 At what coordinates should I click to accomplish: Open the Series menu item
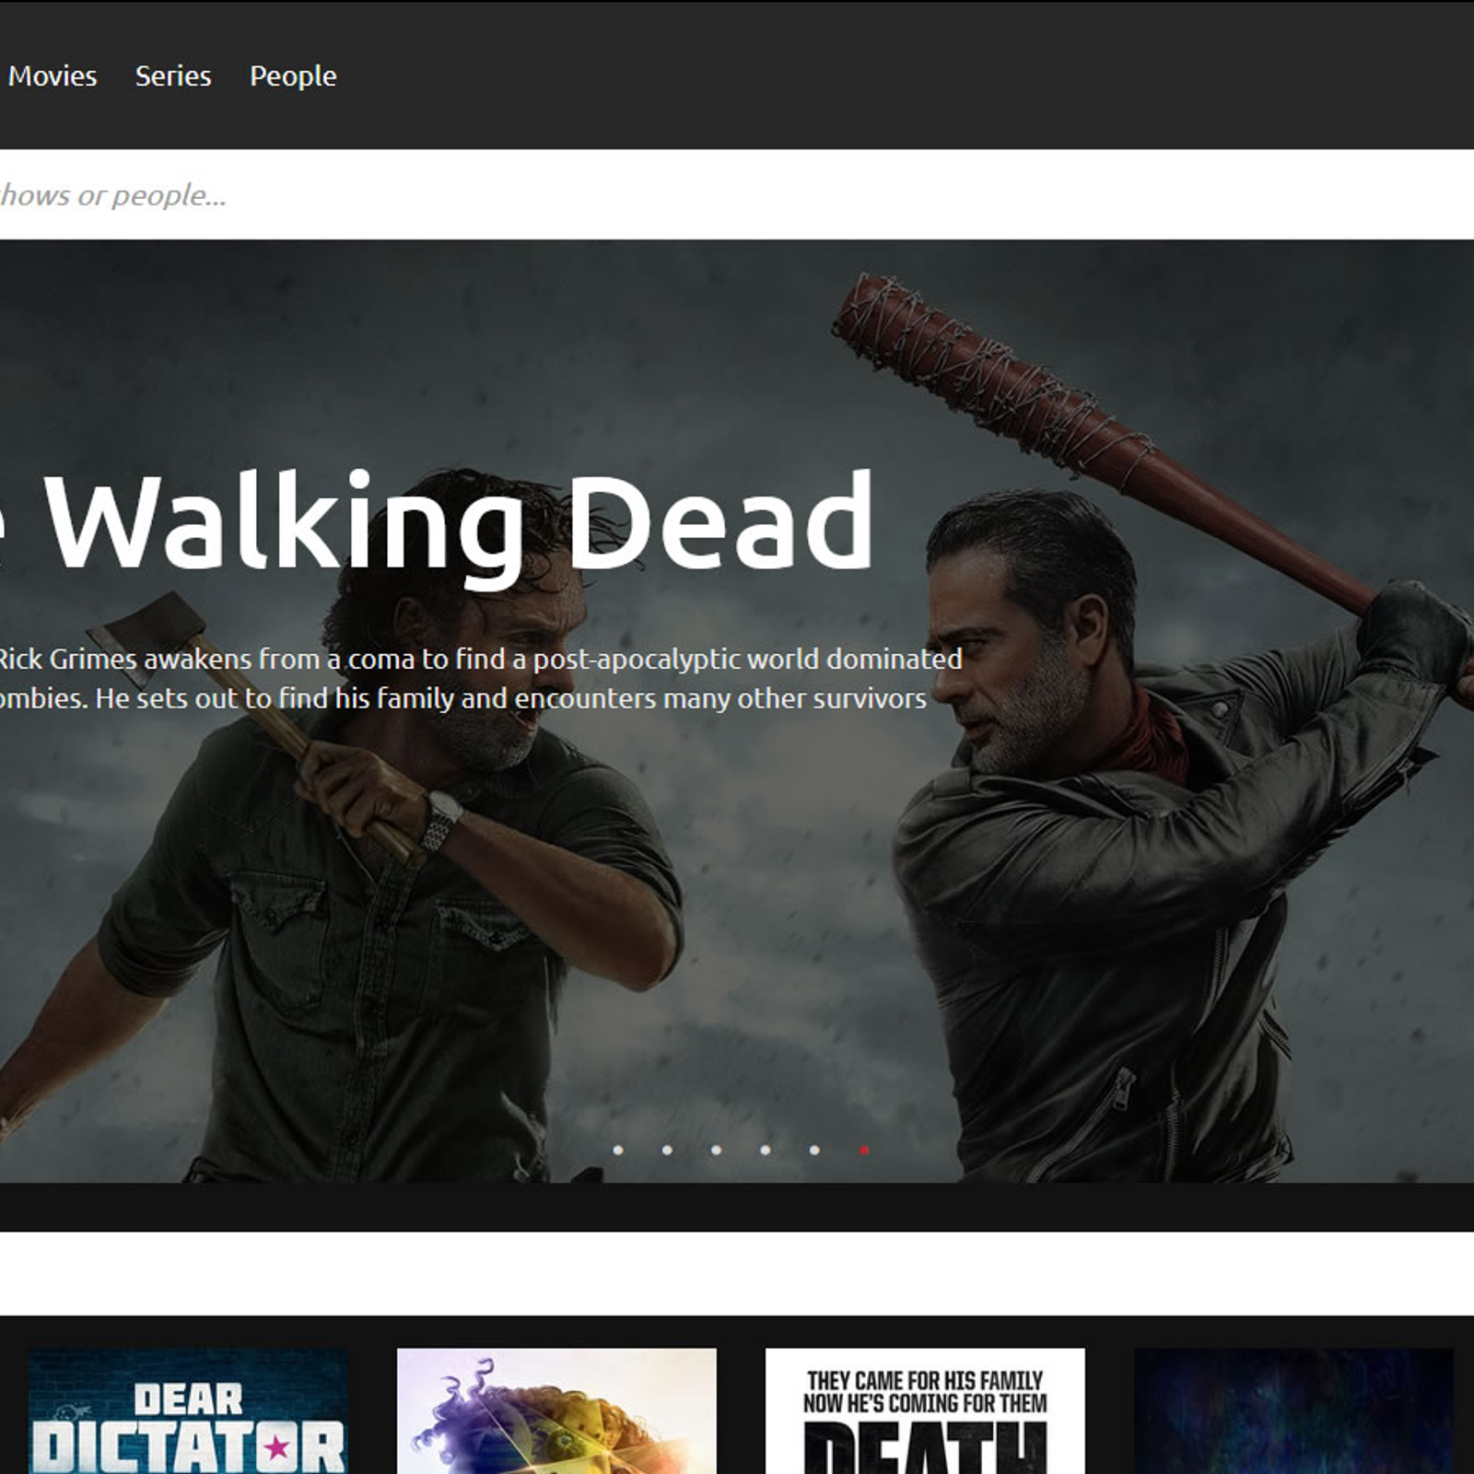[173, 76]
